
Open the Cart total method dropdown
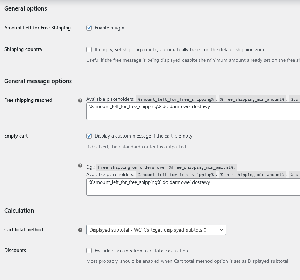(x=156, y=230)
